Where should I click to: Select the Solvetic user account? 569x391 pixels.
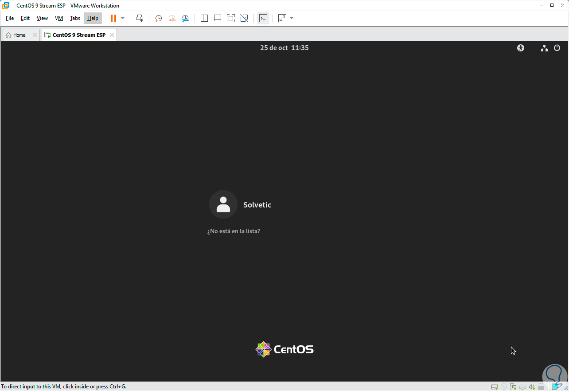pyautogui.click(x=257, y=205)
